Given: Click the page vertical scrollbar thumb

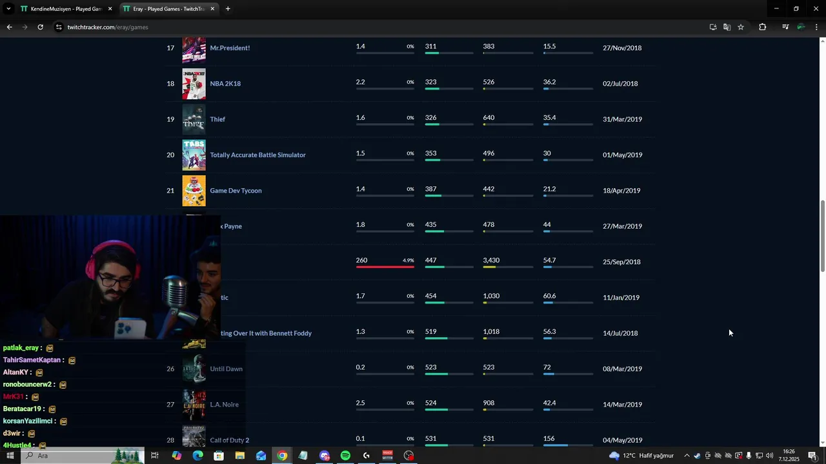Looking at the screenshot, I should pos(822,236).
